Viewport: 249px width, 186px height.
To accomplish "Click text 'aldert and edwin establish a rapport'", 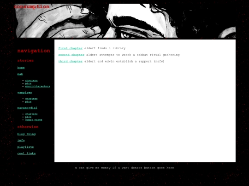I will pyautogui.click(x=118, y=62).
